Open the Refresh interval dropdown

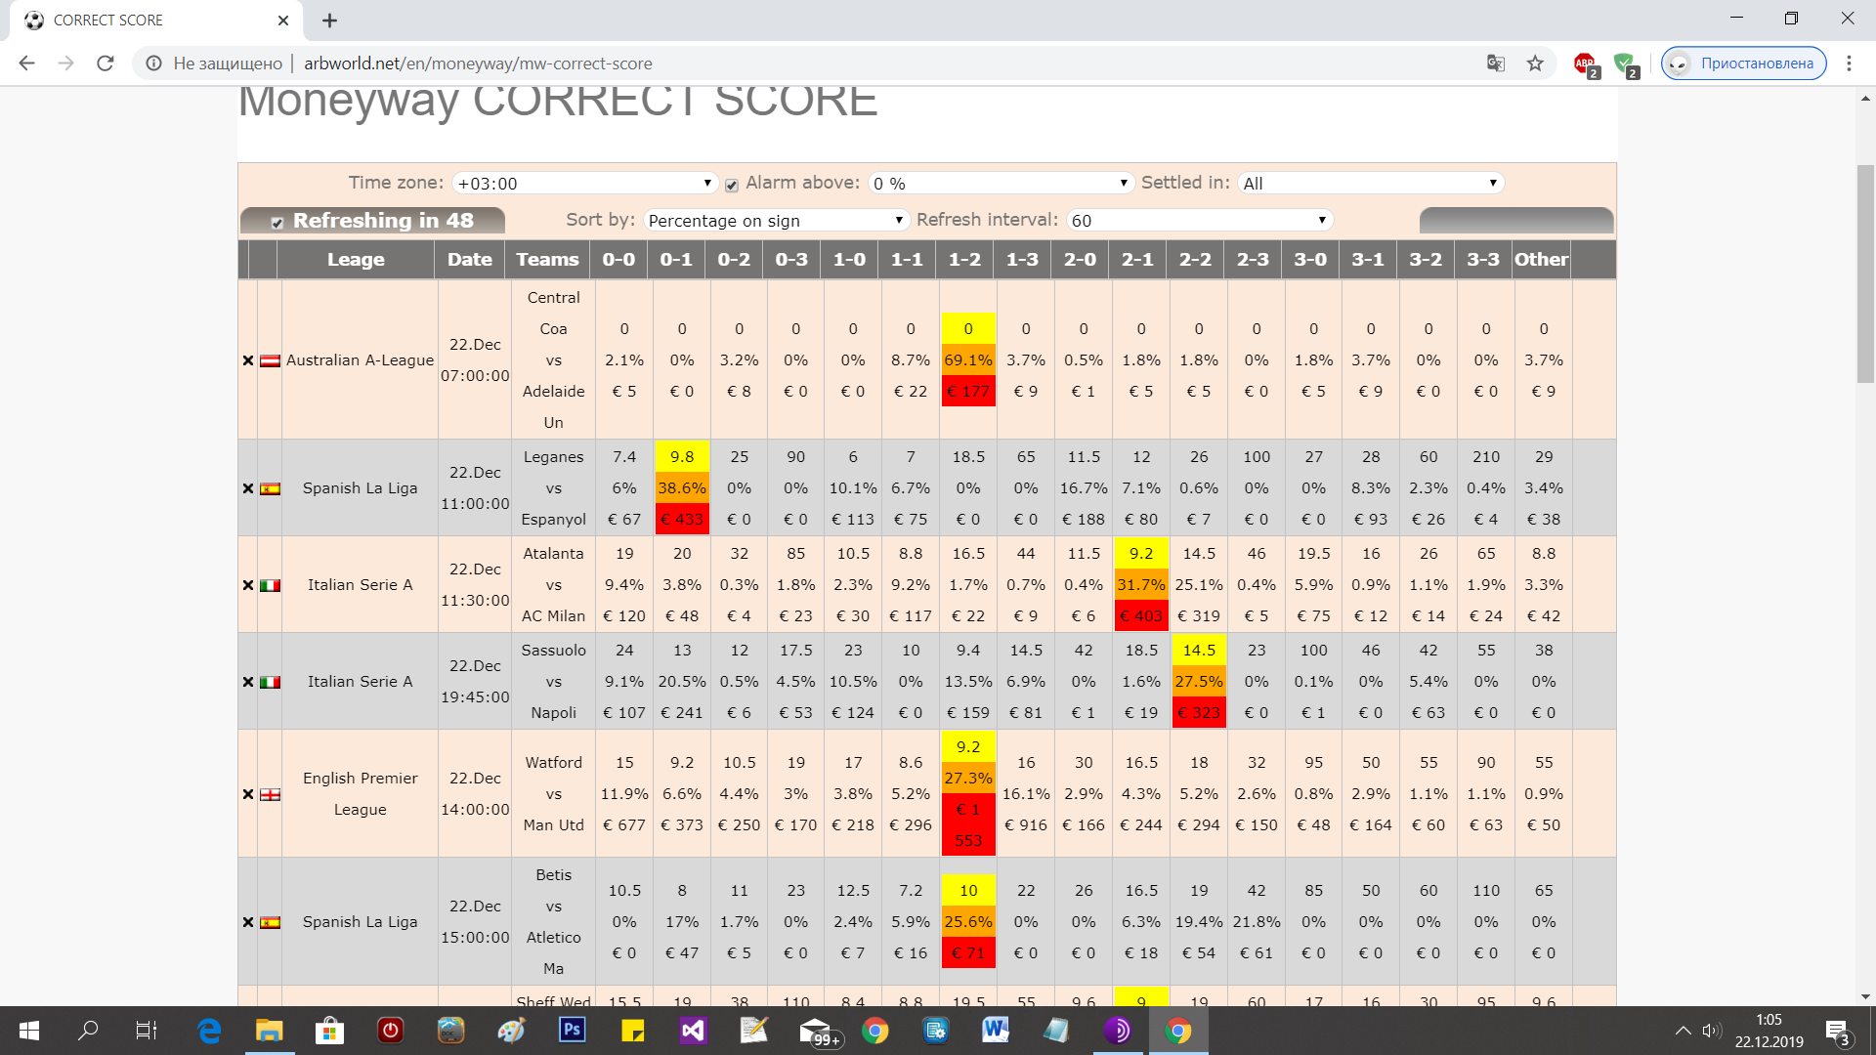coord(1199,221)
